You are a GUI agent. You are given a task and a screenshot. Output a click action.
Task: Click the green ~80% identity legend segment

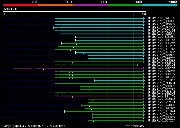[x=125, y=5]
